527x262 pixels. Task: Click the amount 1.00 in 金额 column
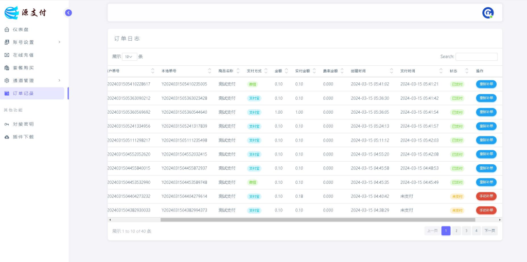click(x=278, y=112)
